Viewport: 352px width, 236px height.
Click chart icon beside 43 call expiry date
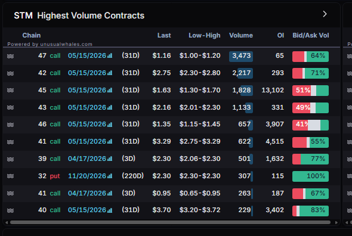(110, 107)
